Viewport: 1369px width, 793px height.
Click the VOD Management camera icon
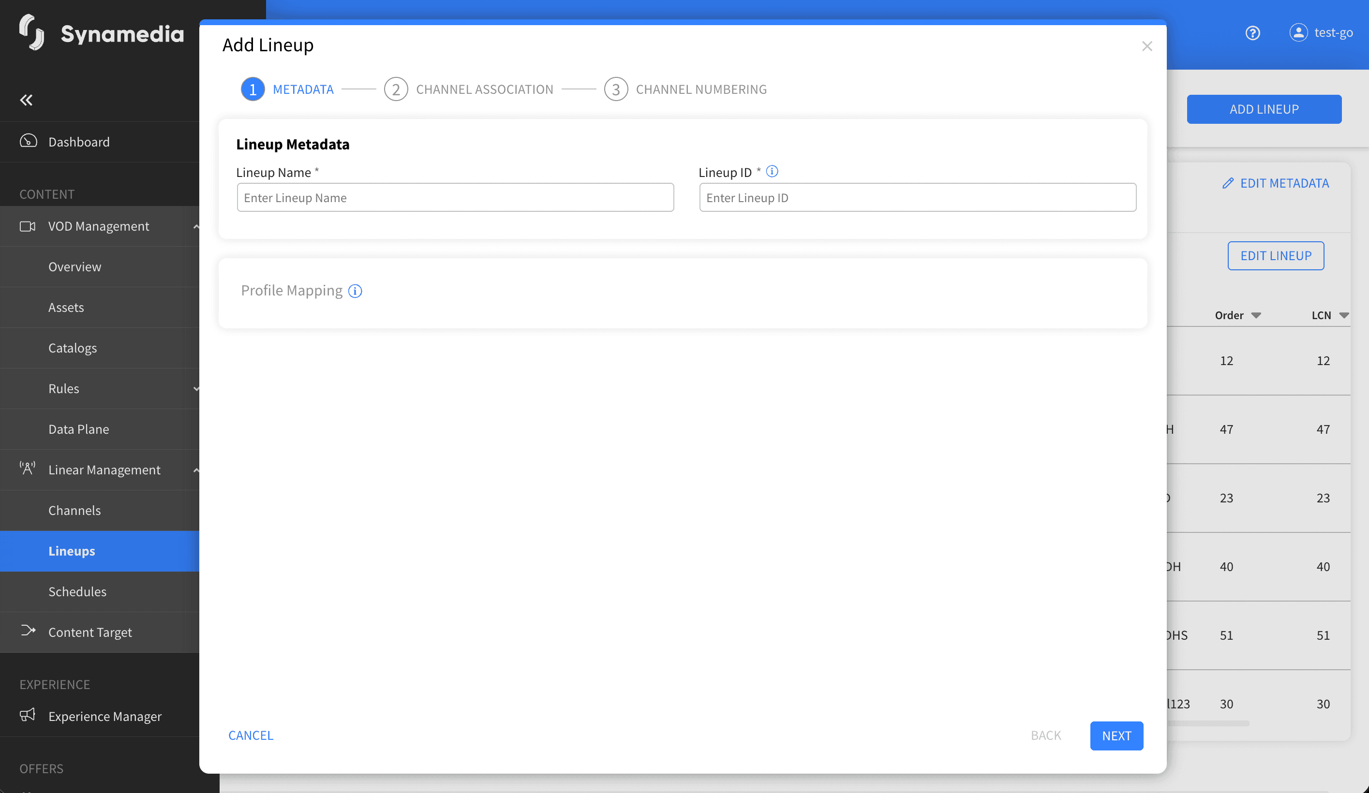28,226
